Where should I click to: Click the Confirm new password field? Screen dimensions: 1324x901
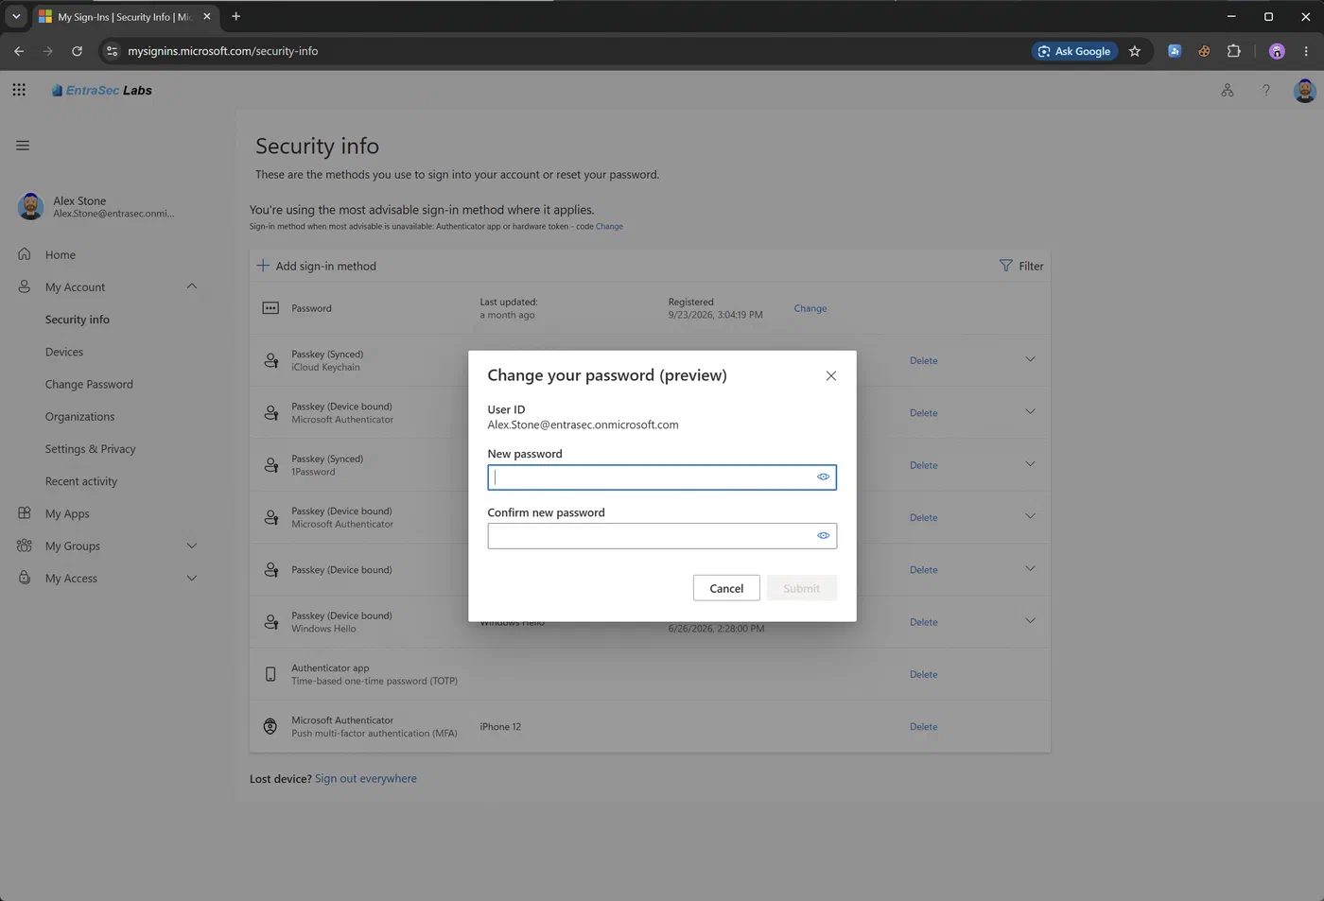(x=662, y=536)
